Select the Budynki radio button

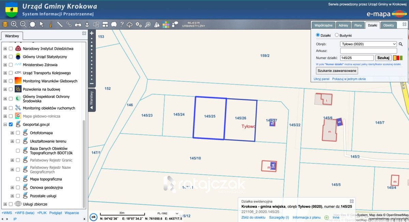[x=337, y=35]
